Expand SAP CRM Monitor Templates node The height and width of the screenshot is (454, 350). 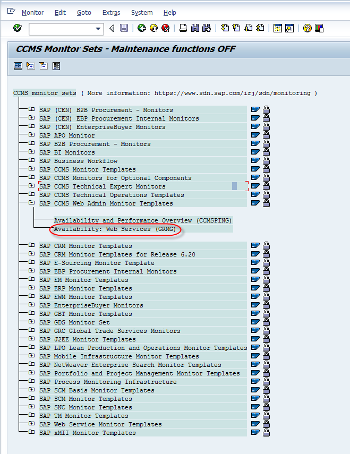click(31, 245)
